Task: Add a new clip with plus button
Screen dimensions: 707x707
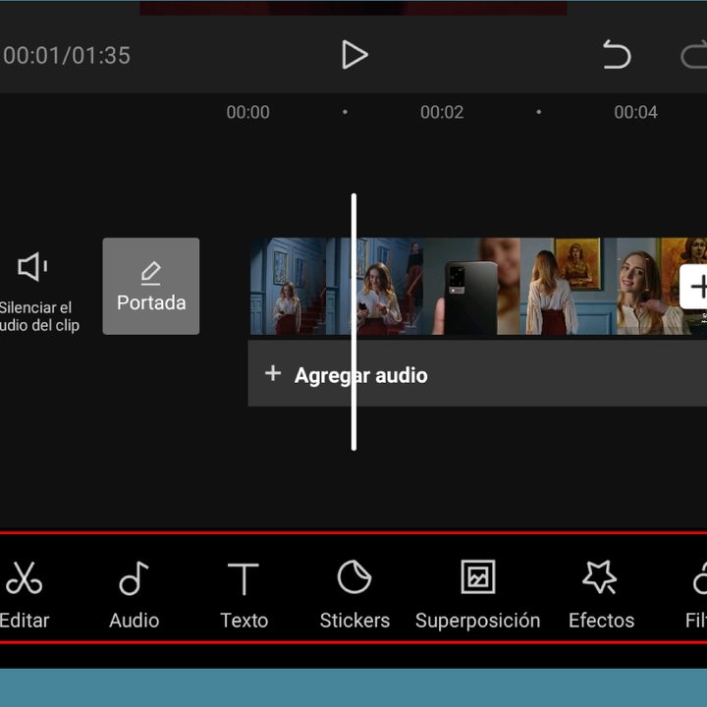Action: point(694,287)
